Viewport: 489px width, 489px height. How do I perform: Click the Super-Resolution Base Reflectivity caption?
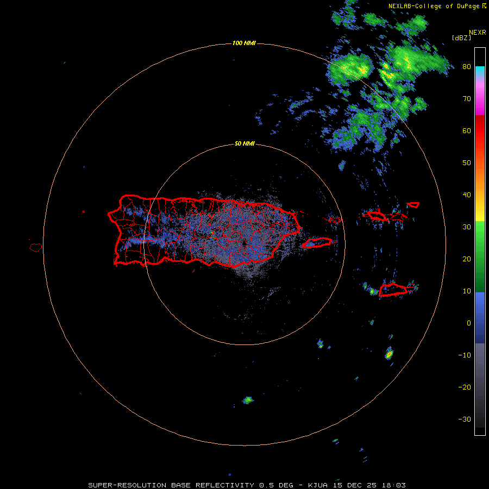(x=171, y=485)
